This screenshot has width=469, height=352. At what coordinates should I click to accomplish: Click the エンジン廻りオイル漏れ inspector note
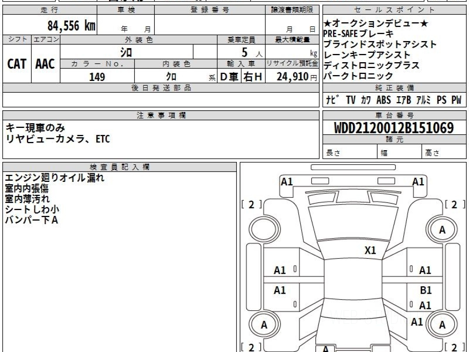pyautogui.click(x=55, y=178)
